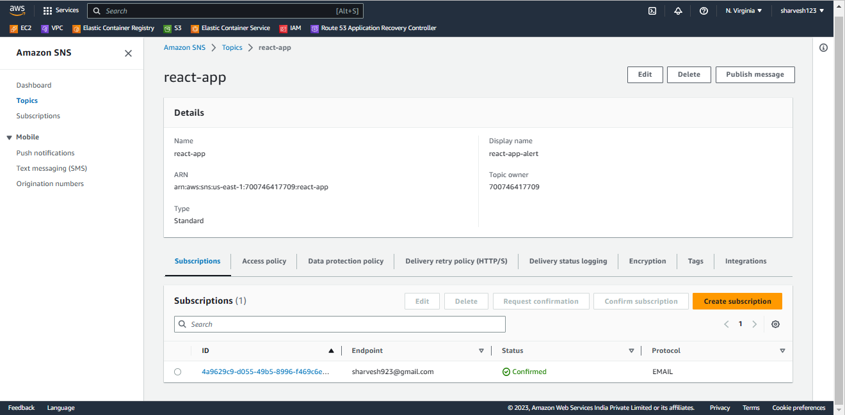Open subscriptions table preferences gear
845x415 pixels.
(x=775, y=324)
